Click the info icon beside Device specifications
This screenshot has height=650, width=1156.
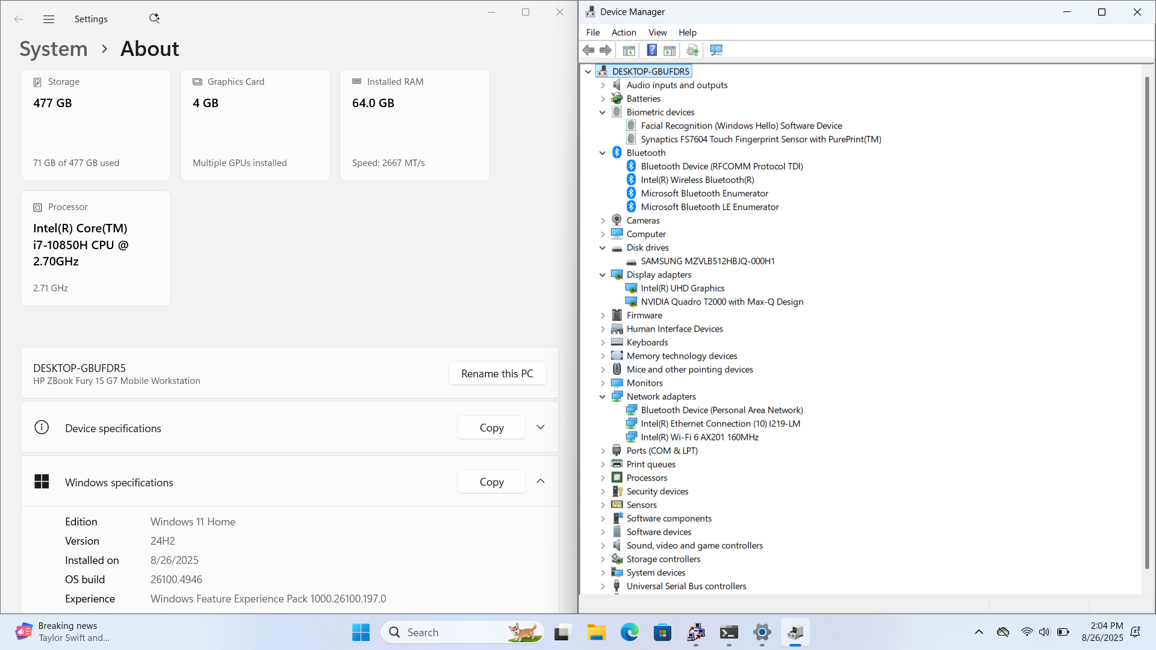42,427
